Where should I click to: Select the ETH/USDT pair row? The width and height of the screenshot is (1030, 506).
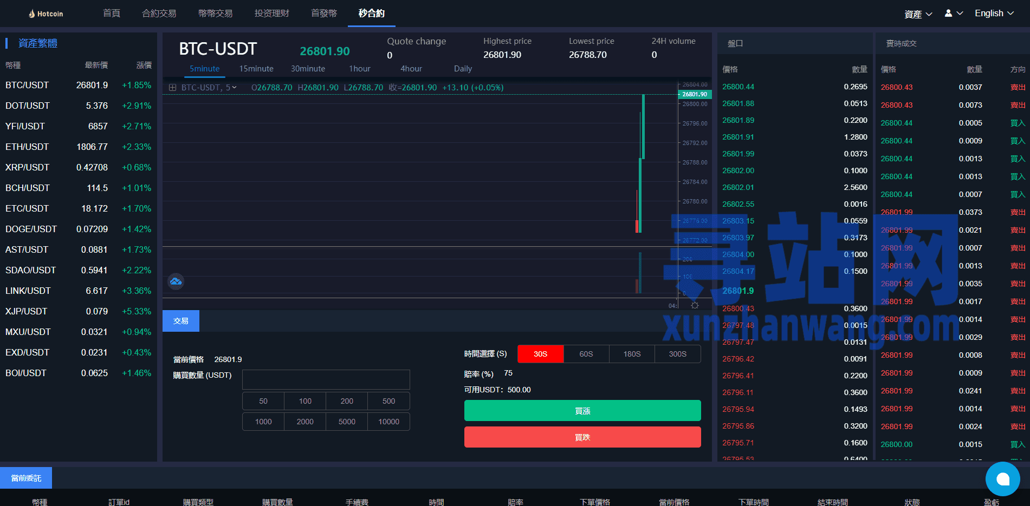click(79, 147)
